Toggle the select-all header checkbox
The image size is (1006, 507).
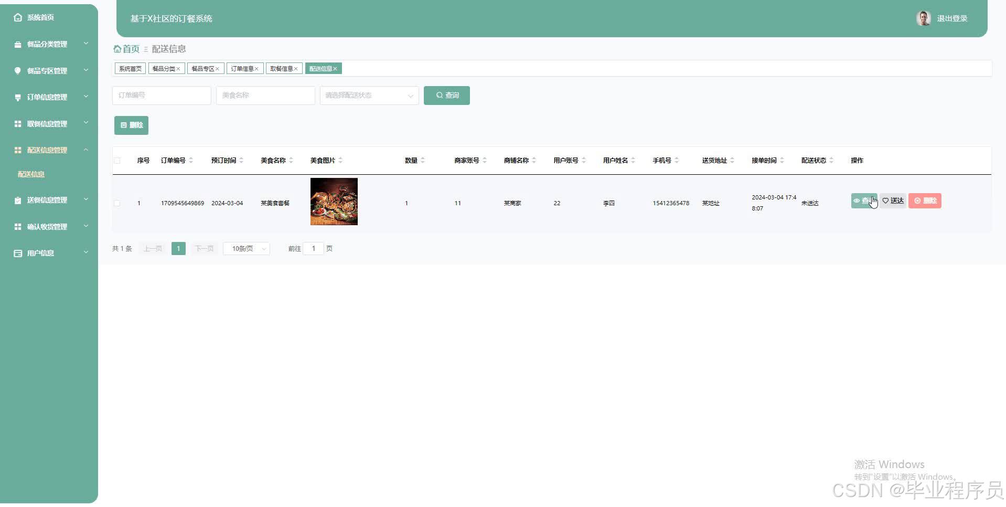pyautogui.click(x=117, y=161)
